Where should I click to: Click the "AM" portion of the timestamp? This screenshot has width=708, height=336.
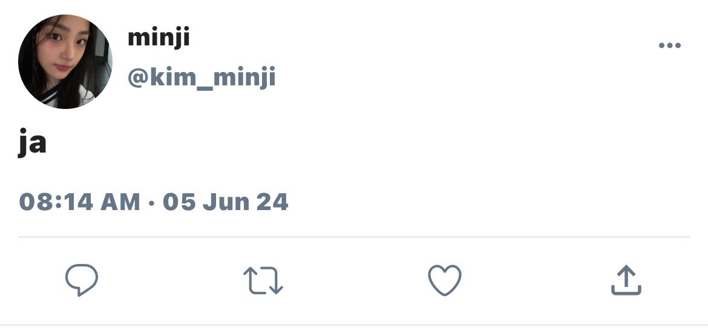(x=120, y=202)
